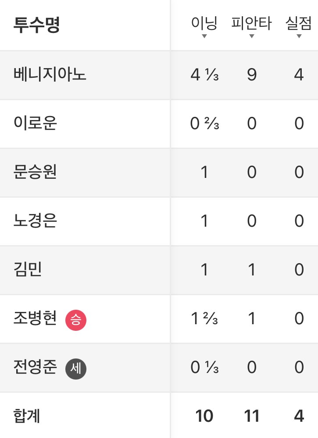Click total innings value 10
Screen dimensions: 318x438
pos(204,416)
